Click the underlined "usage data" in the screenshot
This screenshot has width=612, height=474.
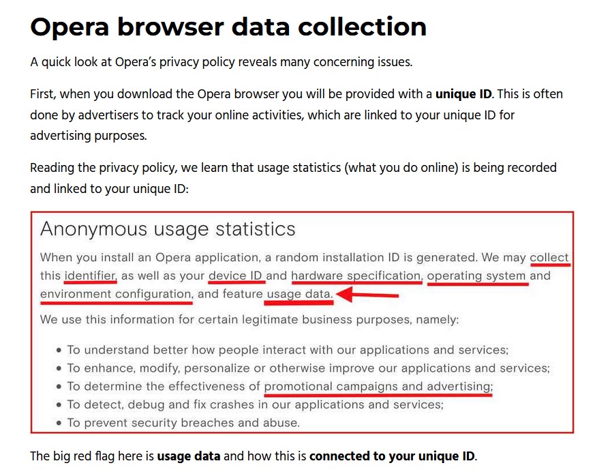point(299,294)
